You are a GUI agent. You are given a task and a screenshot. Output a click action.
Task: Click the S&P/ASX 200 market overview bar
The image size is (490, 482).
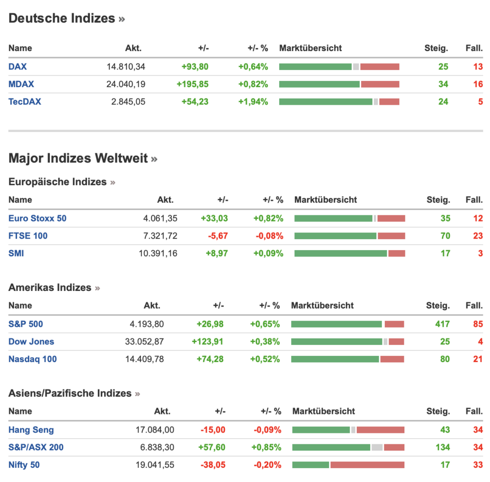pyautogui.click(x=348, y=447)
